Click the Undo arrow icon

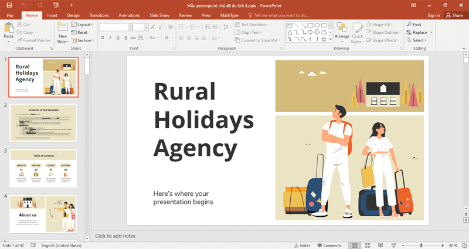coord(24,5)
